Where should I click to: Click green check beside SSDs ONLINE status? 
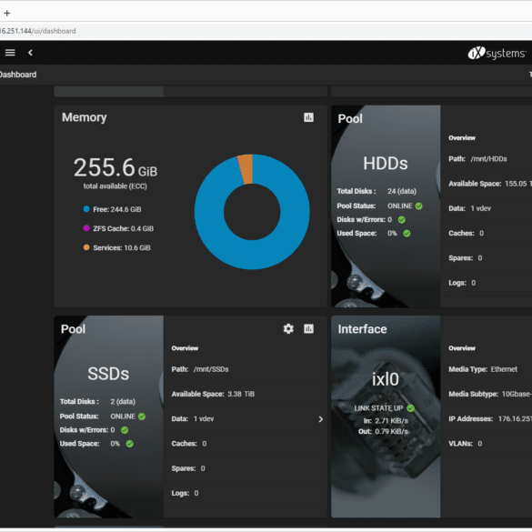click(142, 417)
